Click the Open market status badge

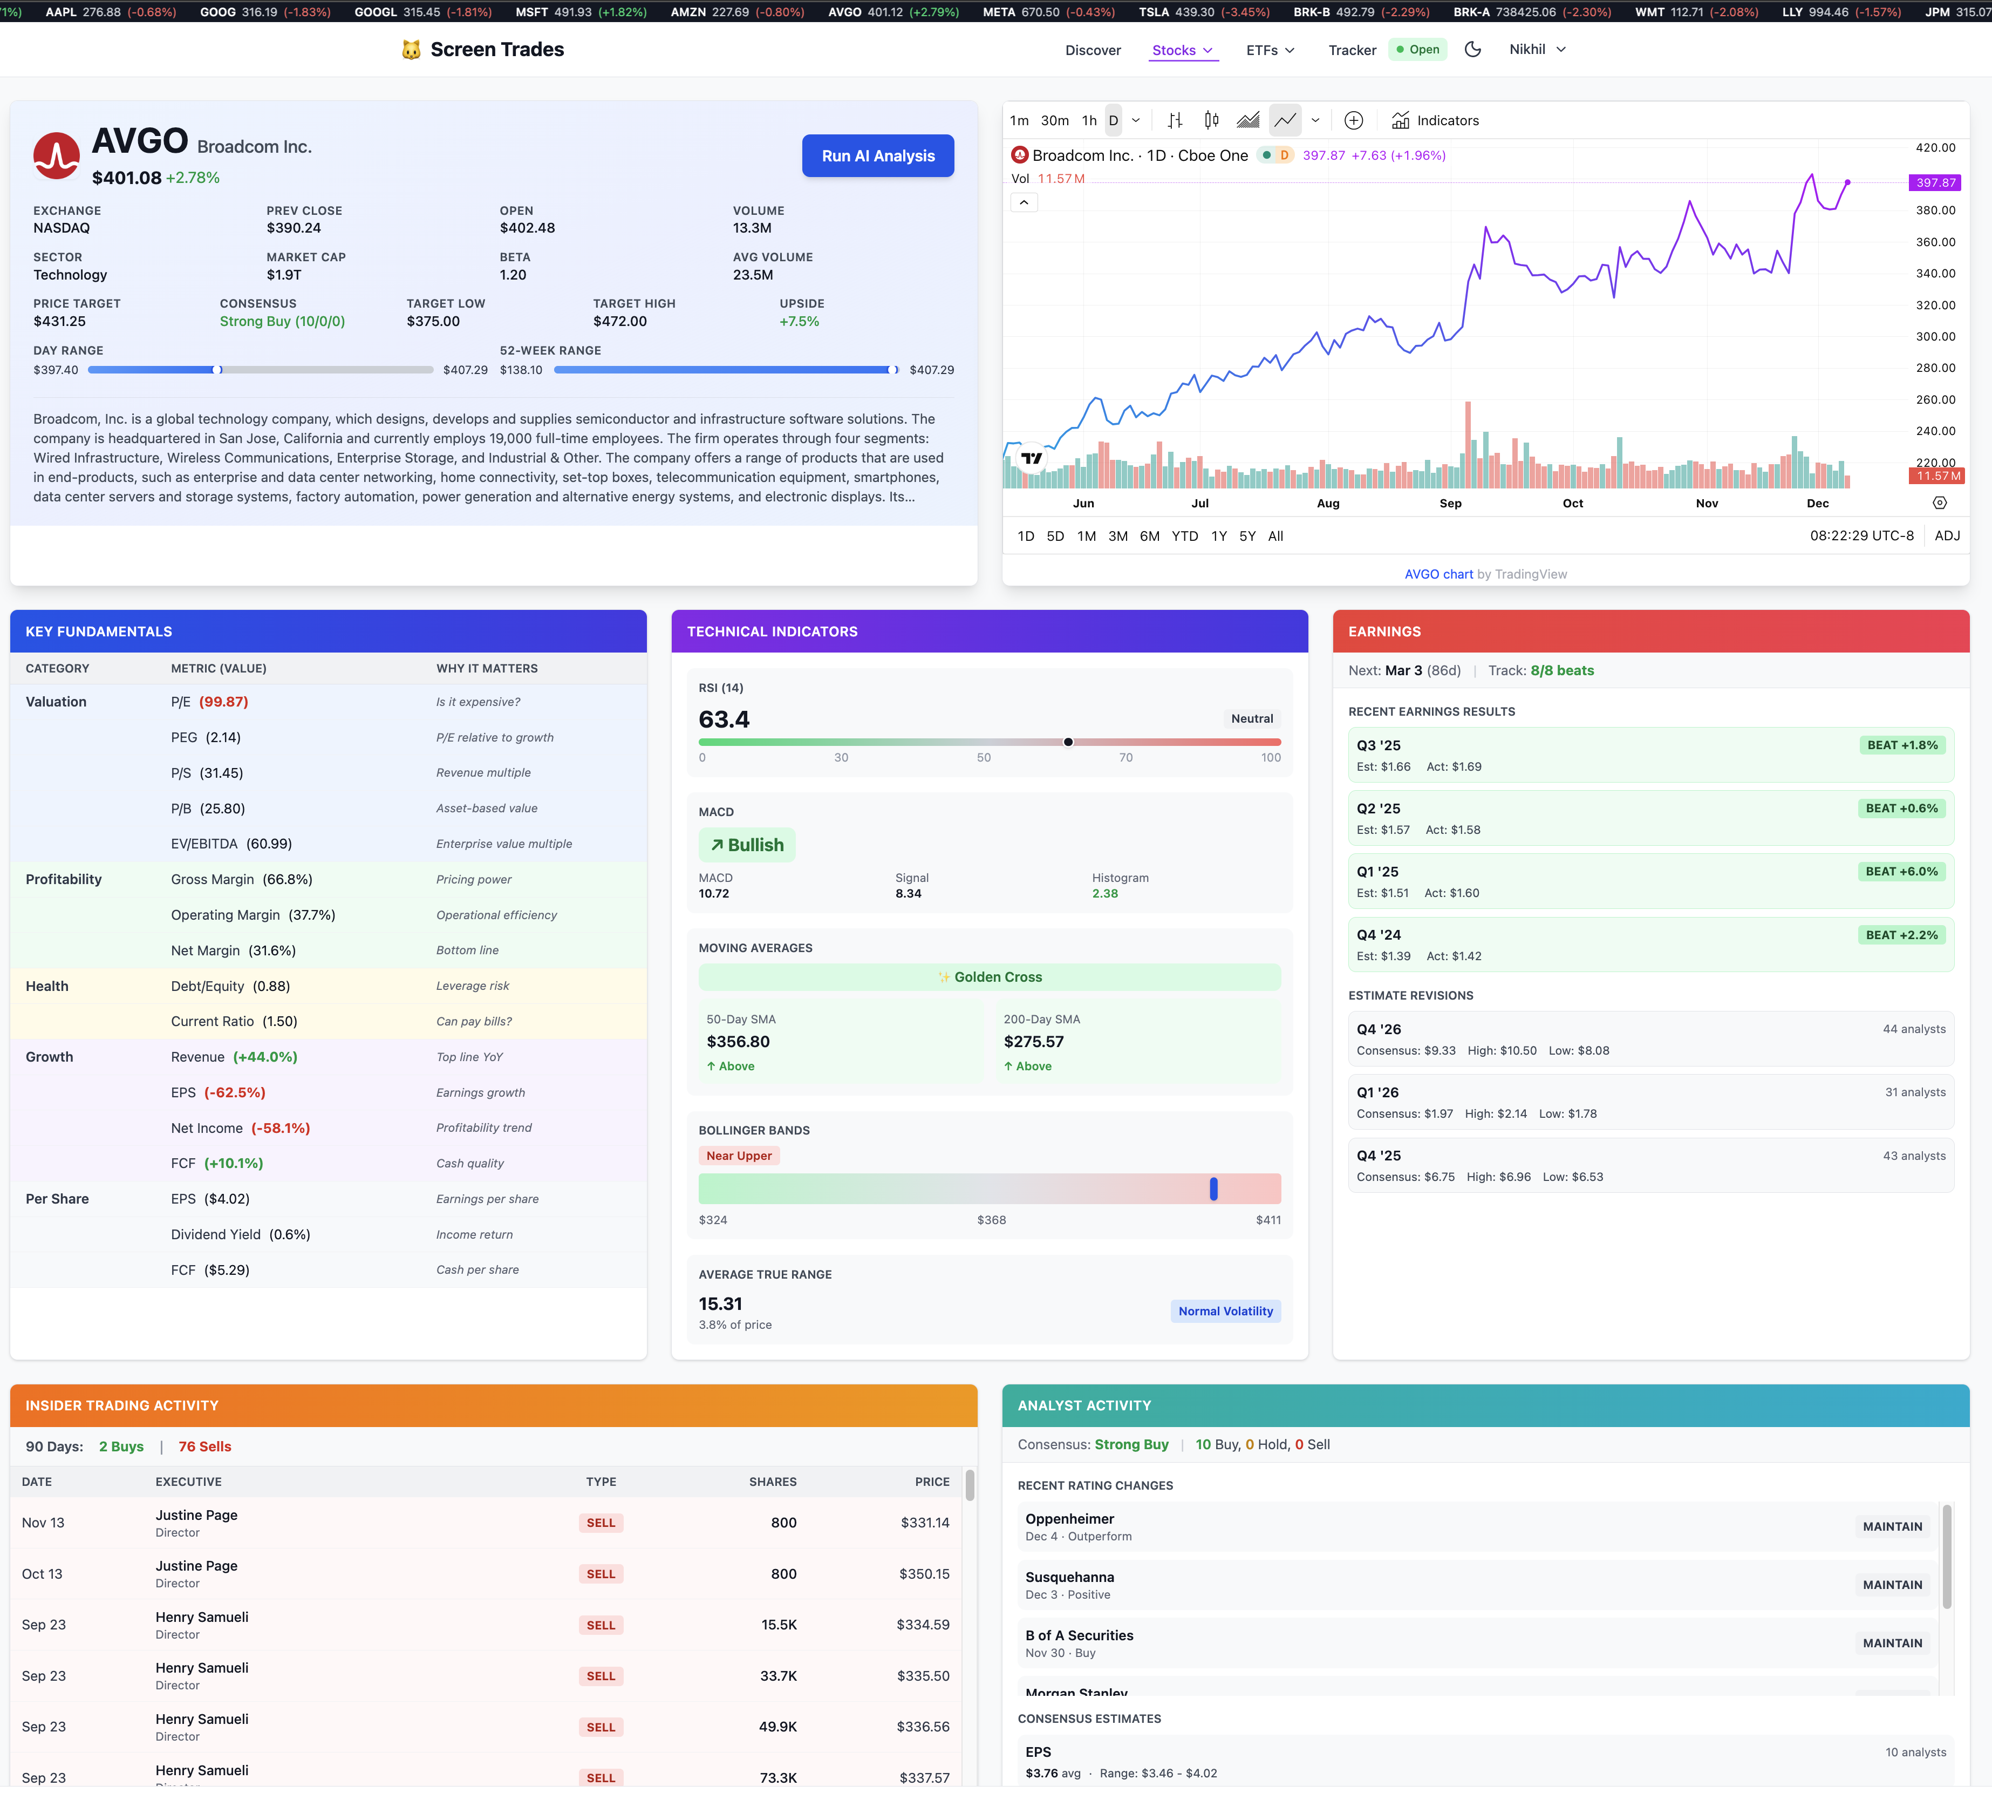point(1417,49)
